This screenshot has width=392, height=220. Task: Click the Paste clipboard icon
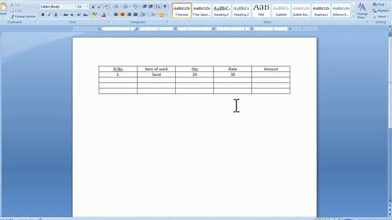click(3, 7)
